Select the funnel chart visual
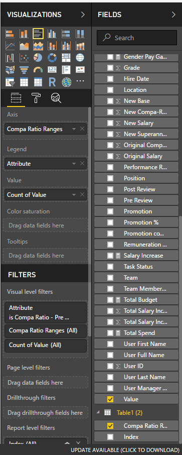This screenshot has height=455, width=182. pos(24,70)
